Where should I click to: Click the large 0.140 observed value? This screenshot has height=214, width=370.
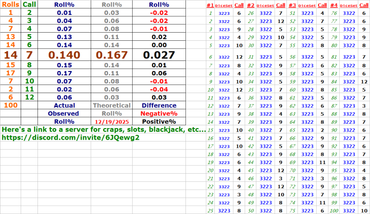tap(63, 54)
